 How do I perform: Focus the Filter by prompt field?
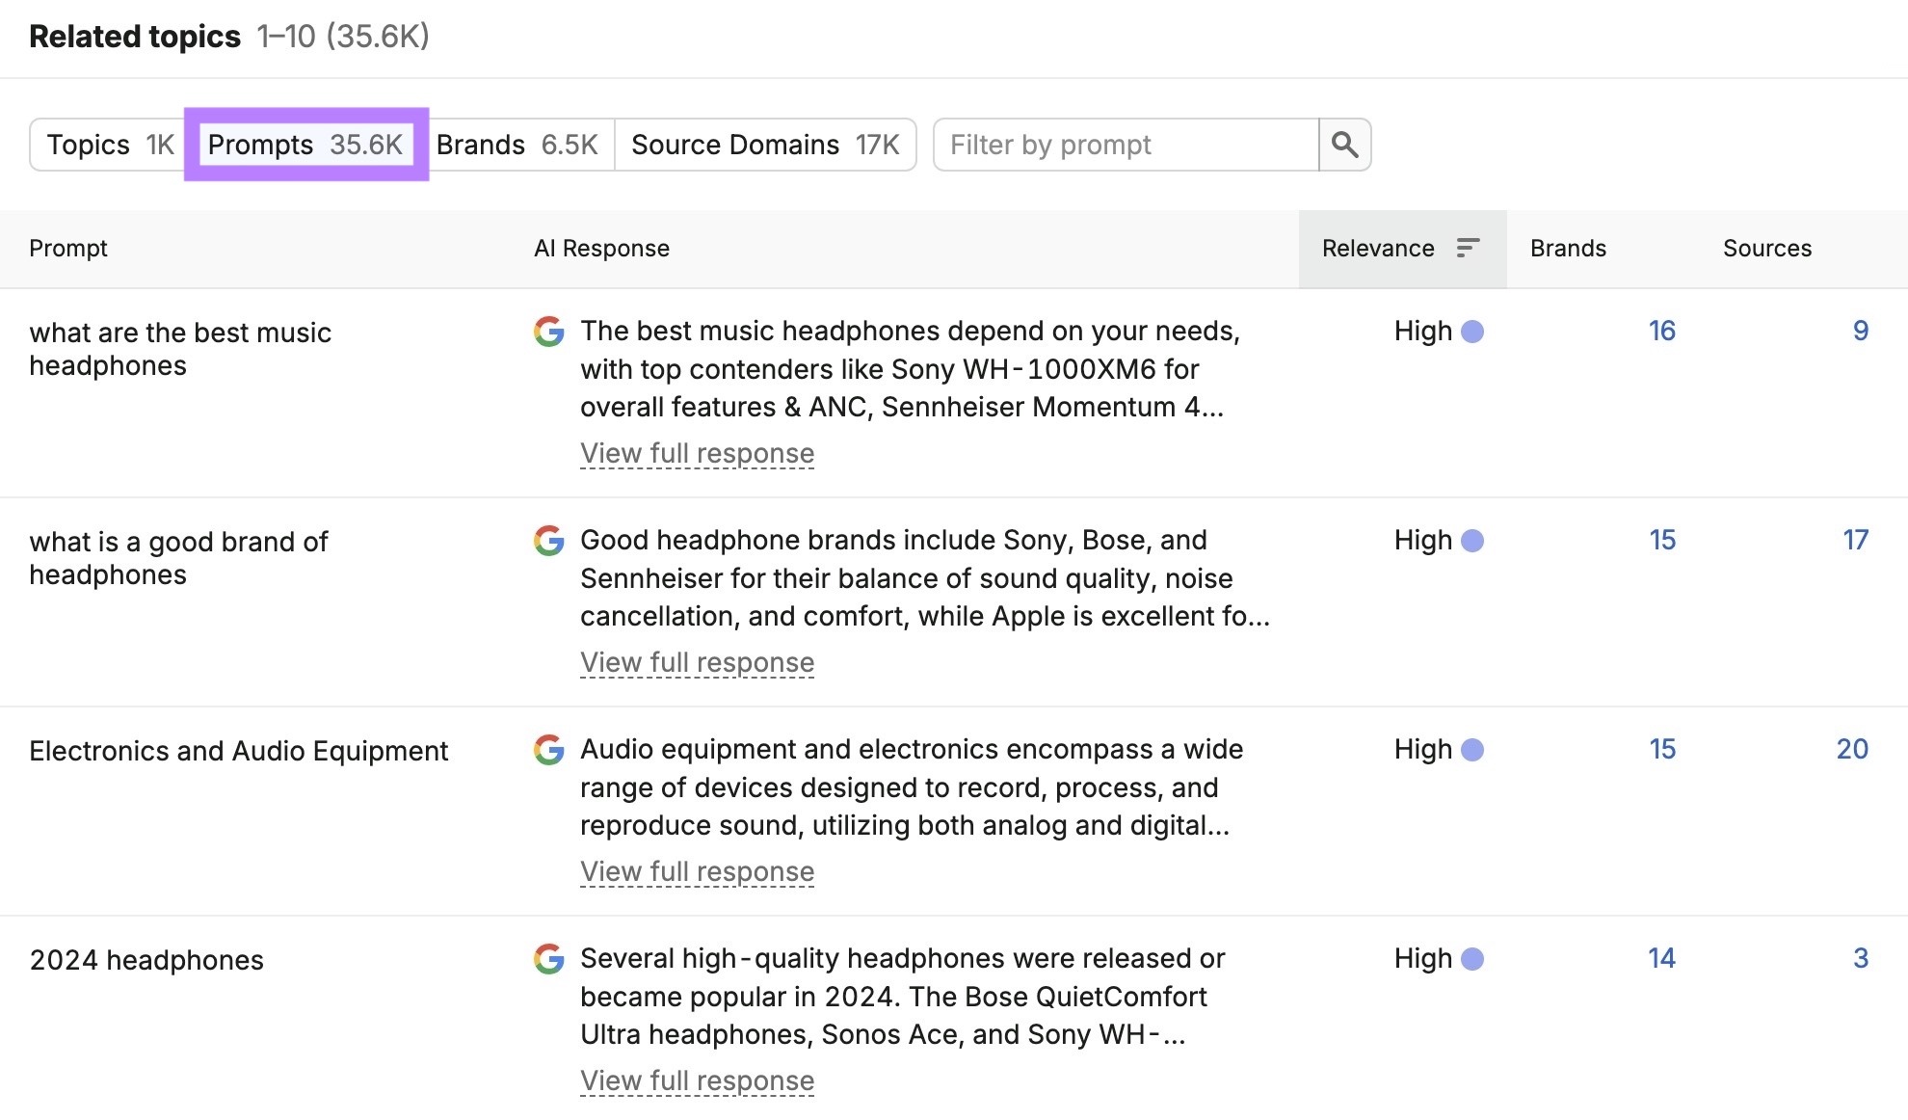pos(1126,145)
